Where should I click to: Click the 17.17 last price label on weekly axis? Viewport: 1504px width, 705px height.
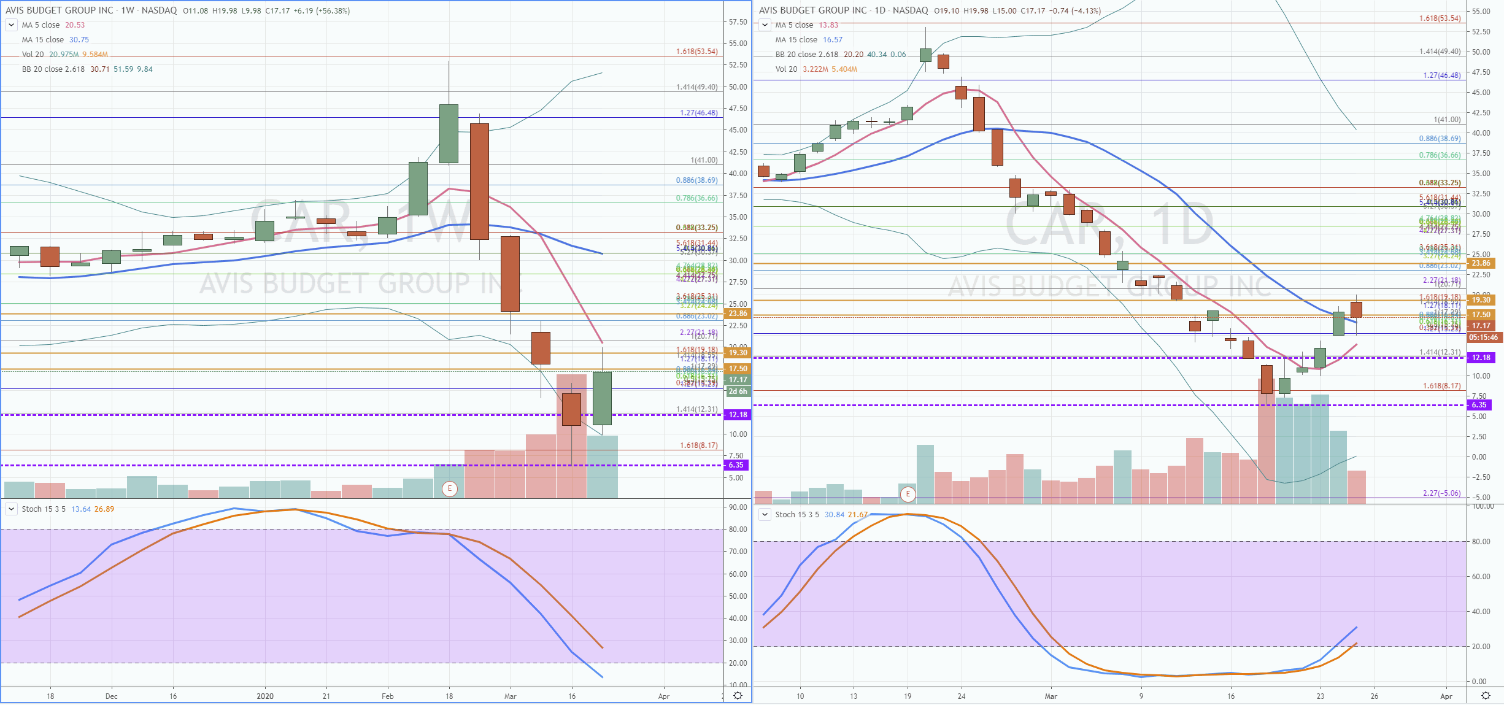coord(738,380)
